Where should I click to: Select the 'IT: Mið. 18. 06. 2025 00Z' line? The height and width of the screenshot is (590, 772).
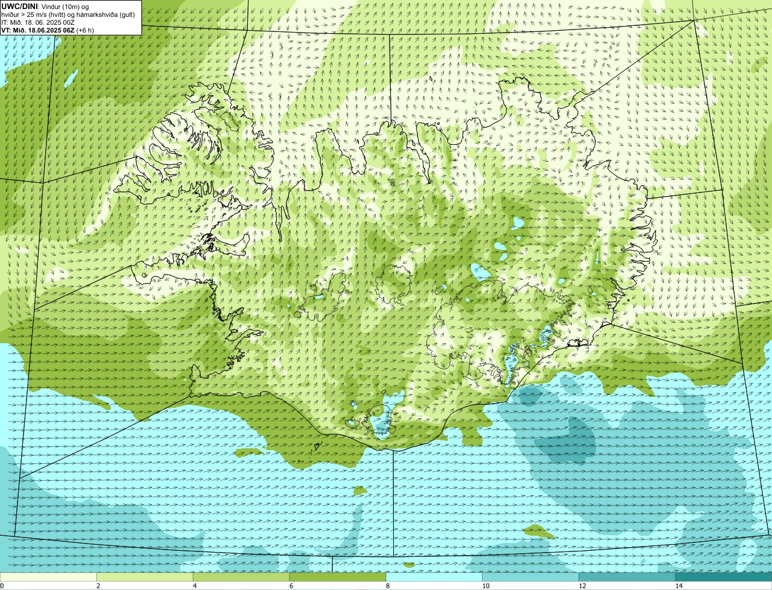tap(38, 22)
